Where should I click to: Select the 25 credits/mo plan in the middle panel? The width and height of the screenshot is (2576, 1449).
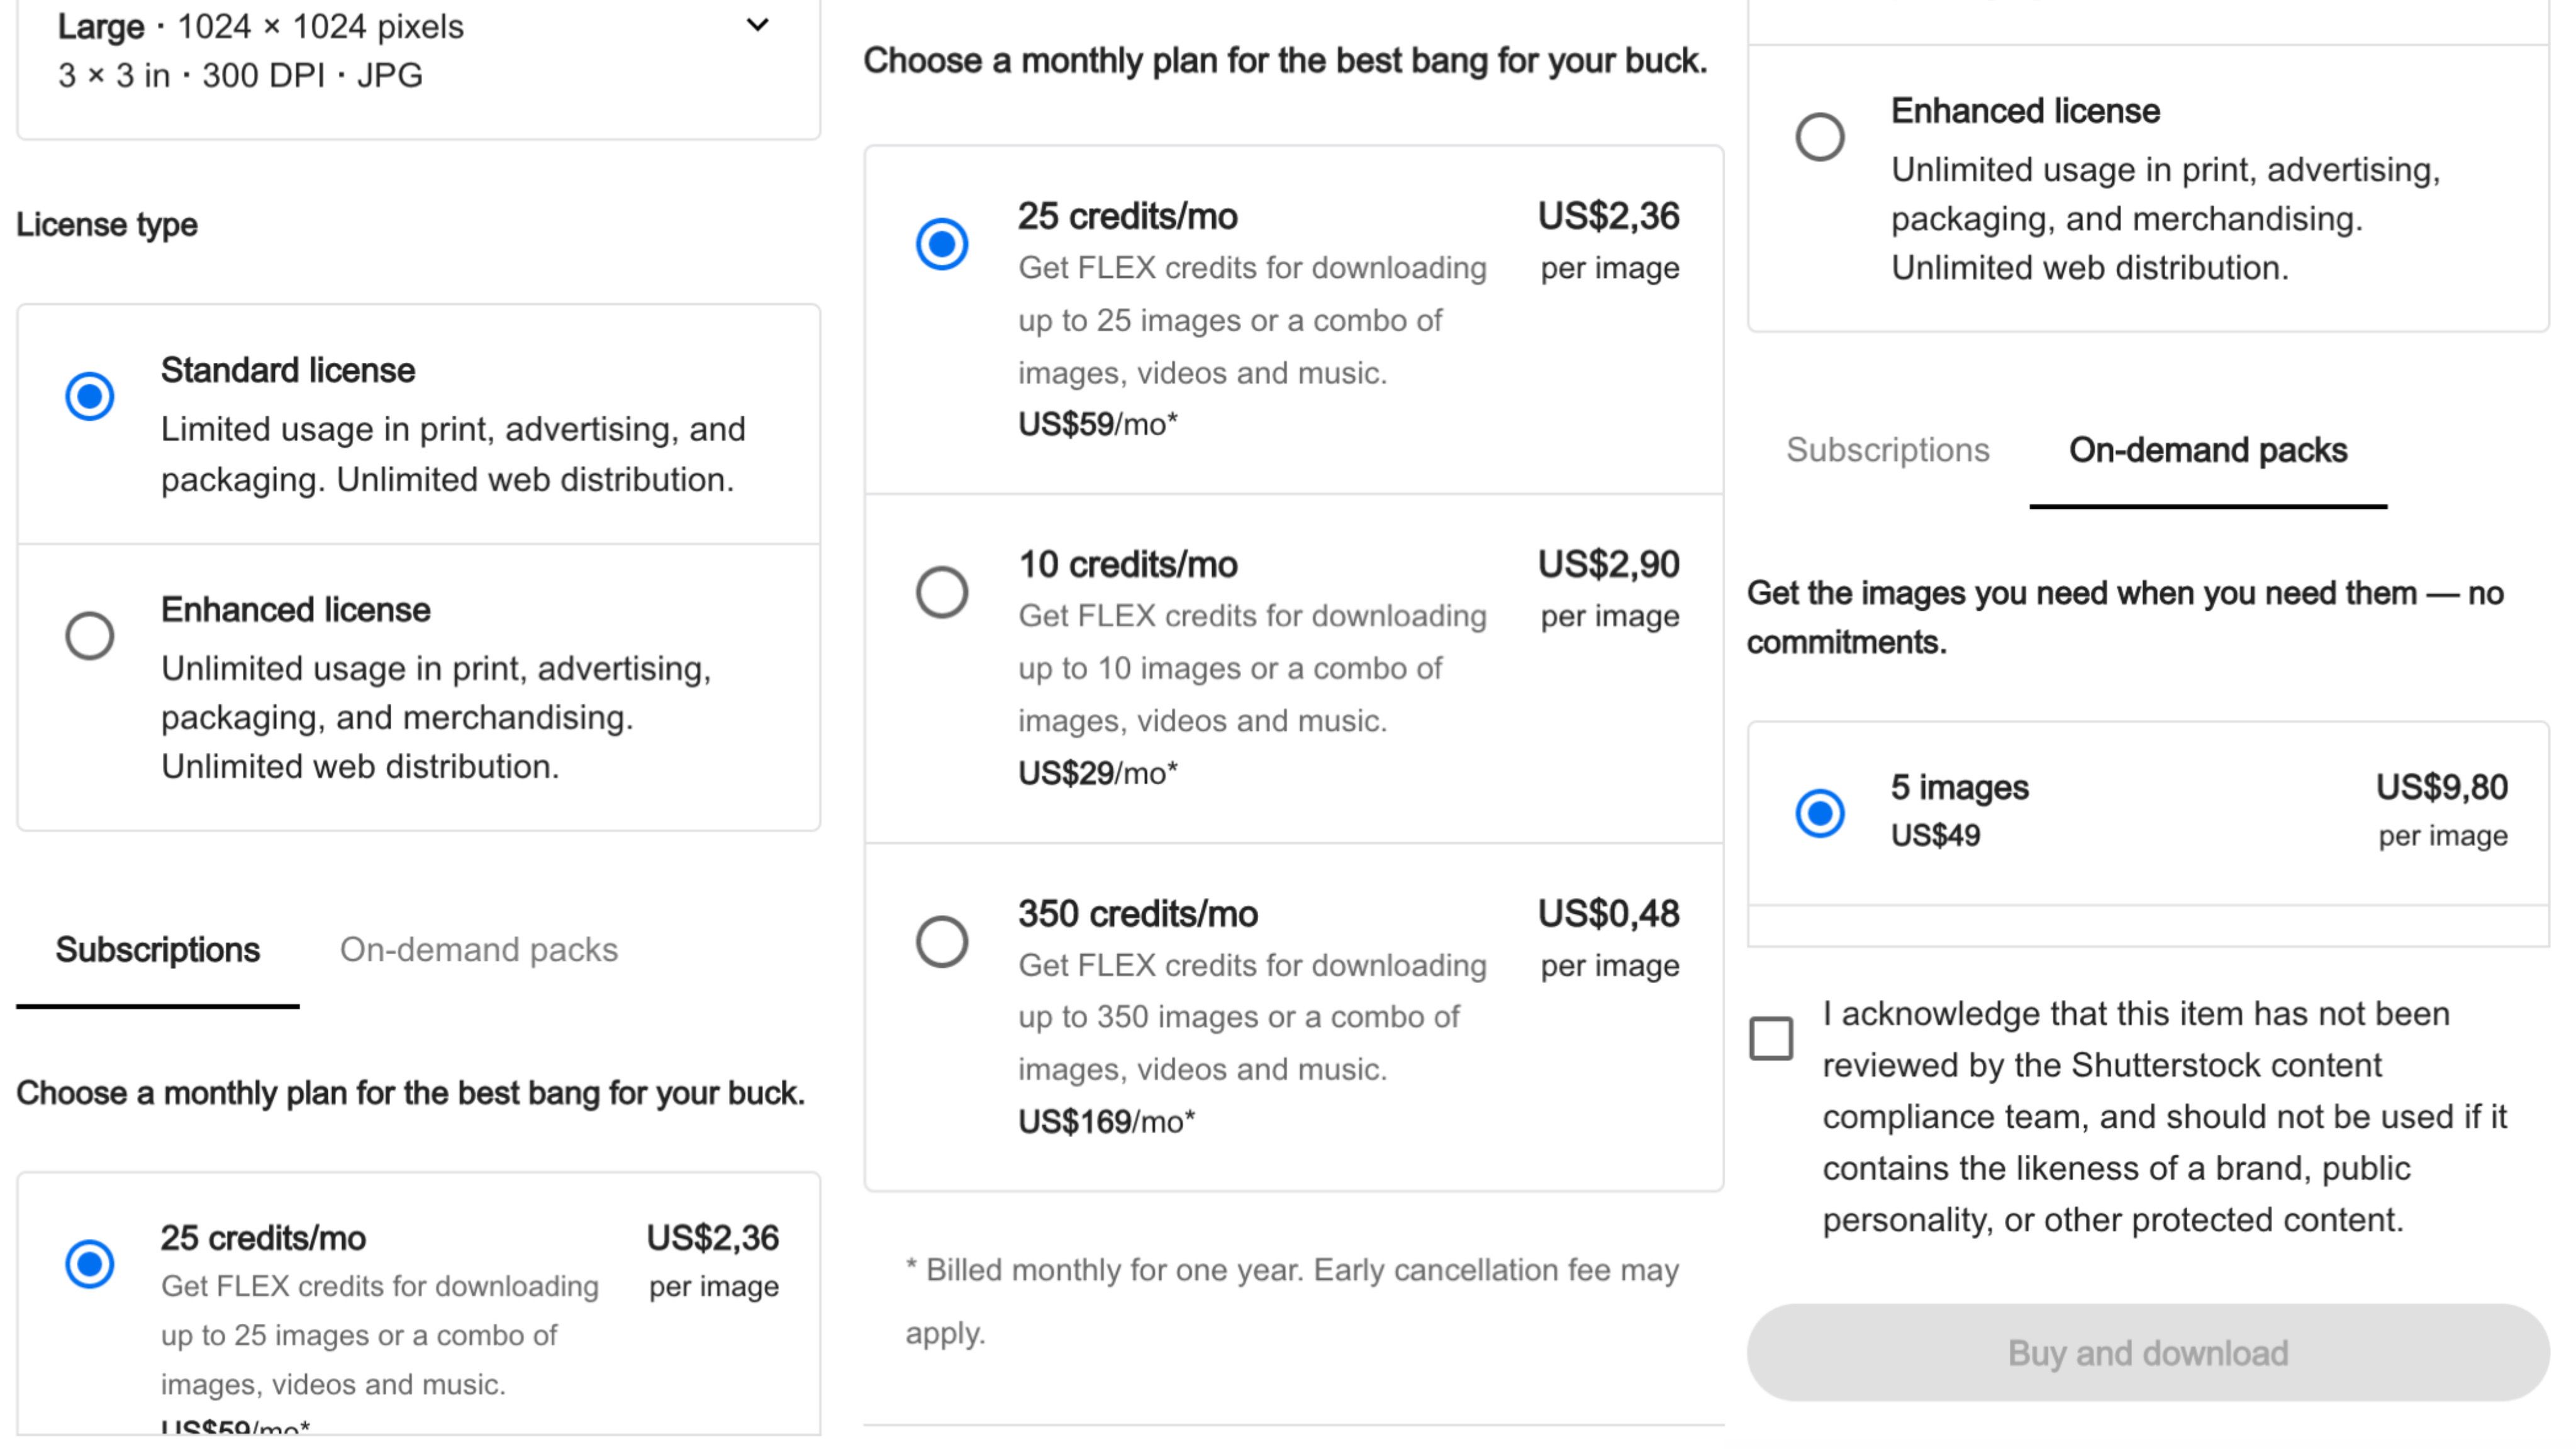(x=942, y=244)
